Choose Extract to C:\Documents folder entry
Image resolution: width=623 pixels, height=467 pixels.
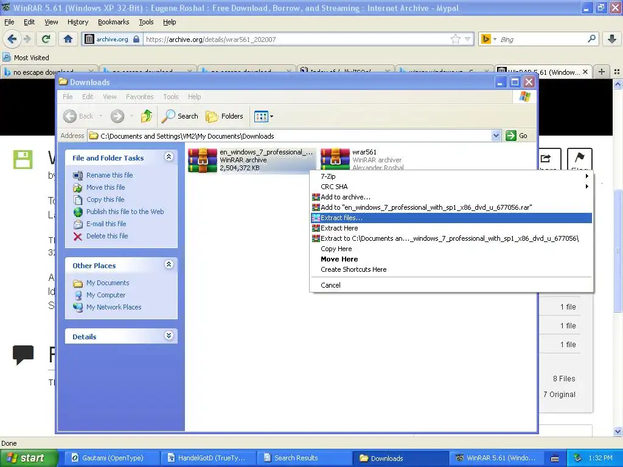click(451, 238)
